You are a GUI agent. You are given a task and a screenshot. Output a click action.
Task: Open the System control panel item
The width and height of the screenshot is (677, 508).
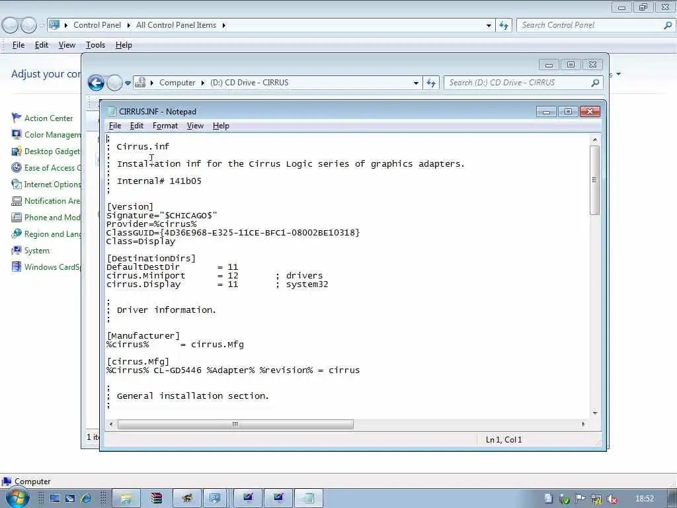click(x=30, y=251)
